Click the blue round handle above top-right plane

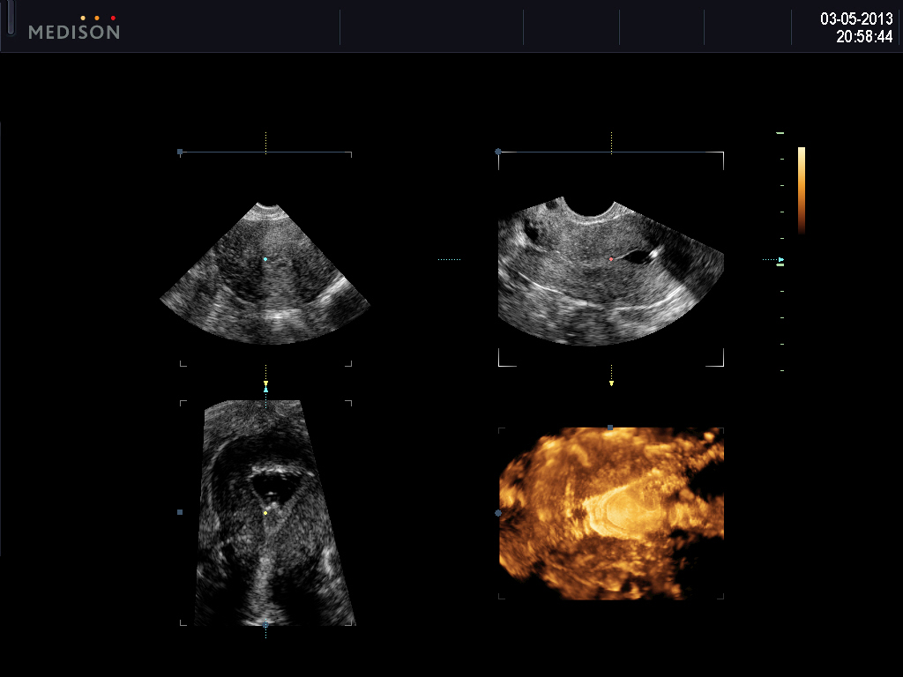(498, 152)
